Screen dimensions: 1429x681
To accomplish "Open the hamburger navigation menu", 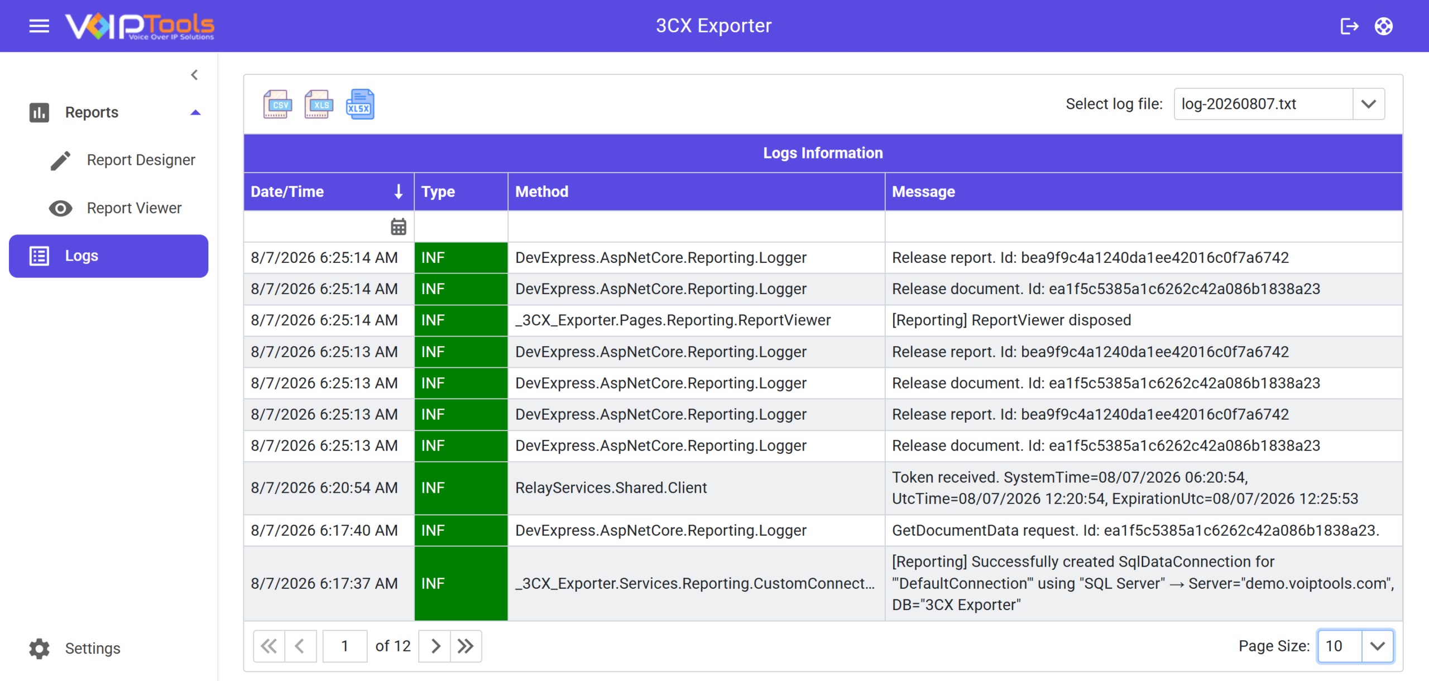I will click(x=39, y=26).
